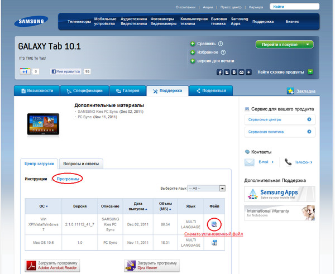This screenshot has width=335, height=274.
Task: Click International Warranty banner
Action: click(x=280, y=213)
